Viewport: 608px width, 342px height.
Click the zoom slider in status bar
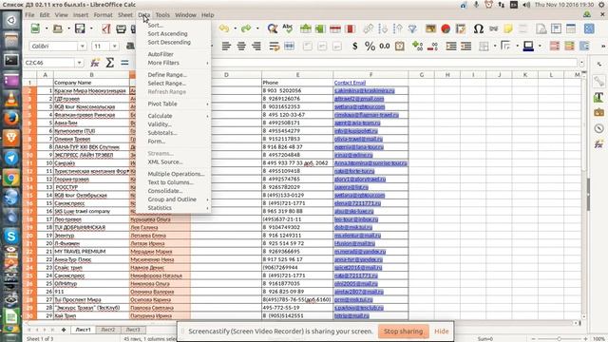click(x=559, y=339)
